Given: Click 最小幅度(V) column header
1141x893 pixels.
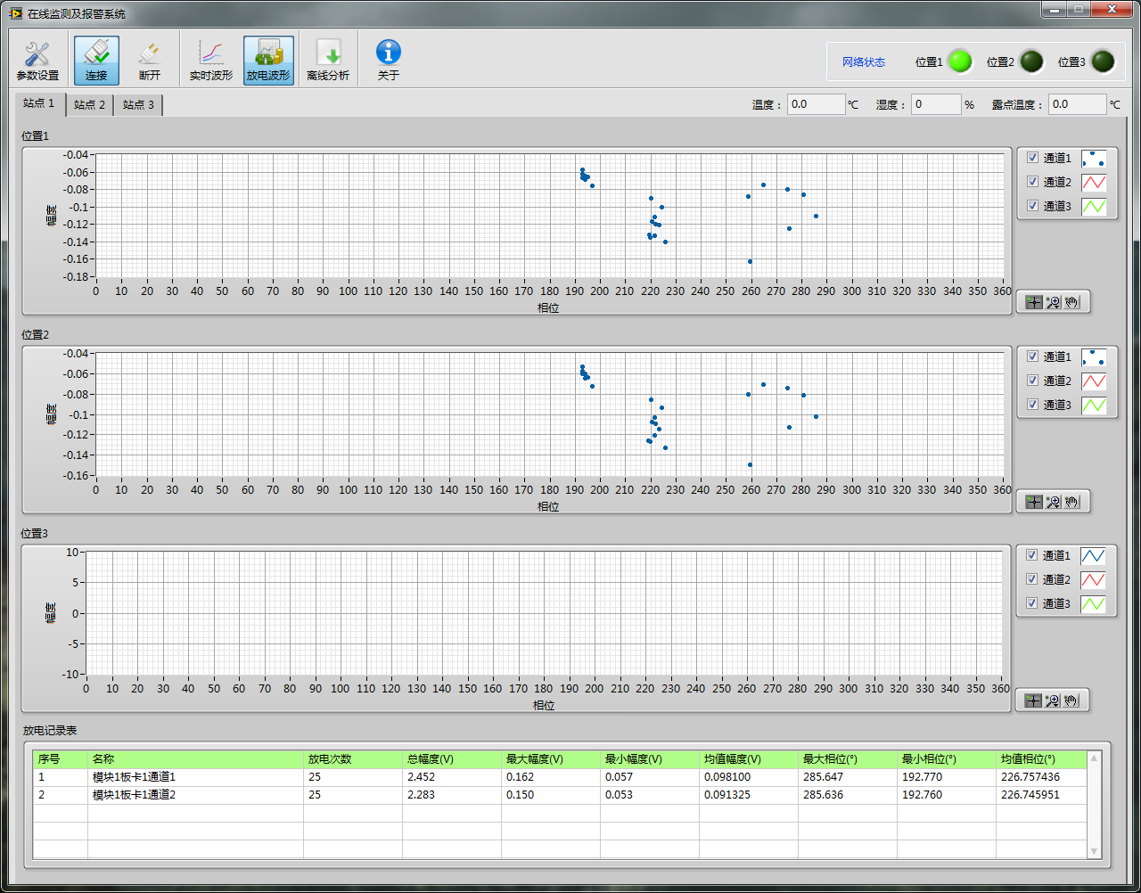Looking at the screenshot, I should tap(650, 759).
